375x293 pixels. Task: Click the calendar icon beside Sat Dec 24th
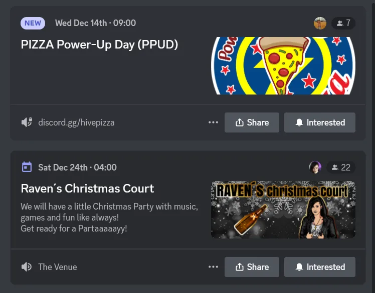point(27,167)
